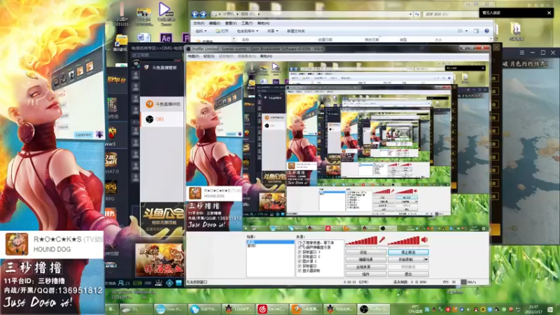Viewport: 560px width, 315px height.
Task: Click the microphone icon in OBS
Action: [381, 240]
